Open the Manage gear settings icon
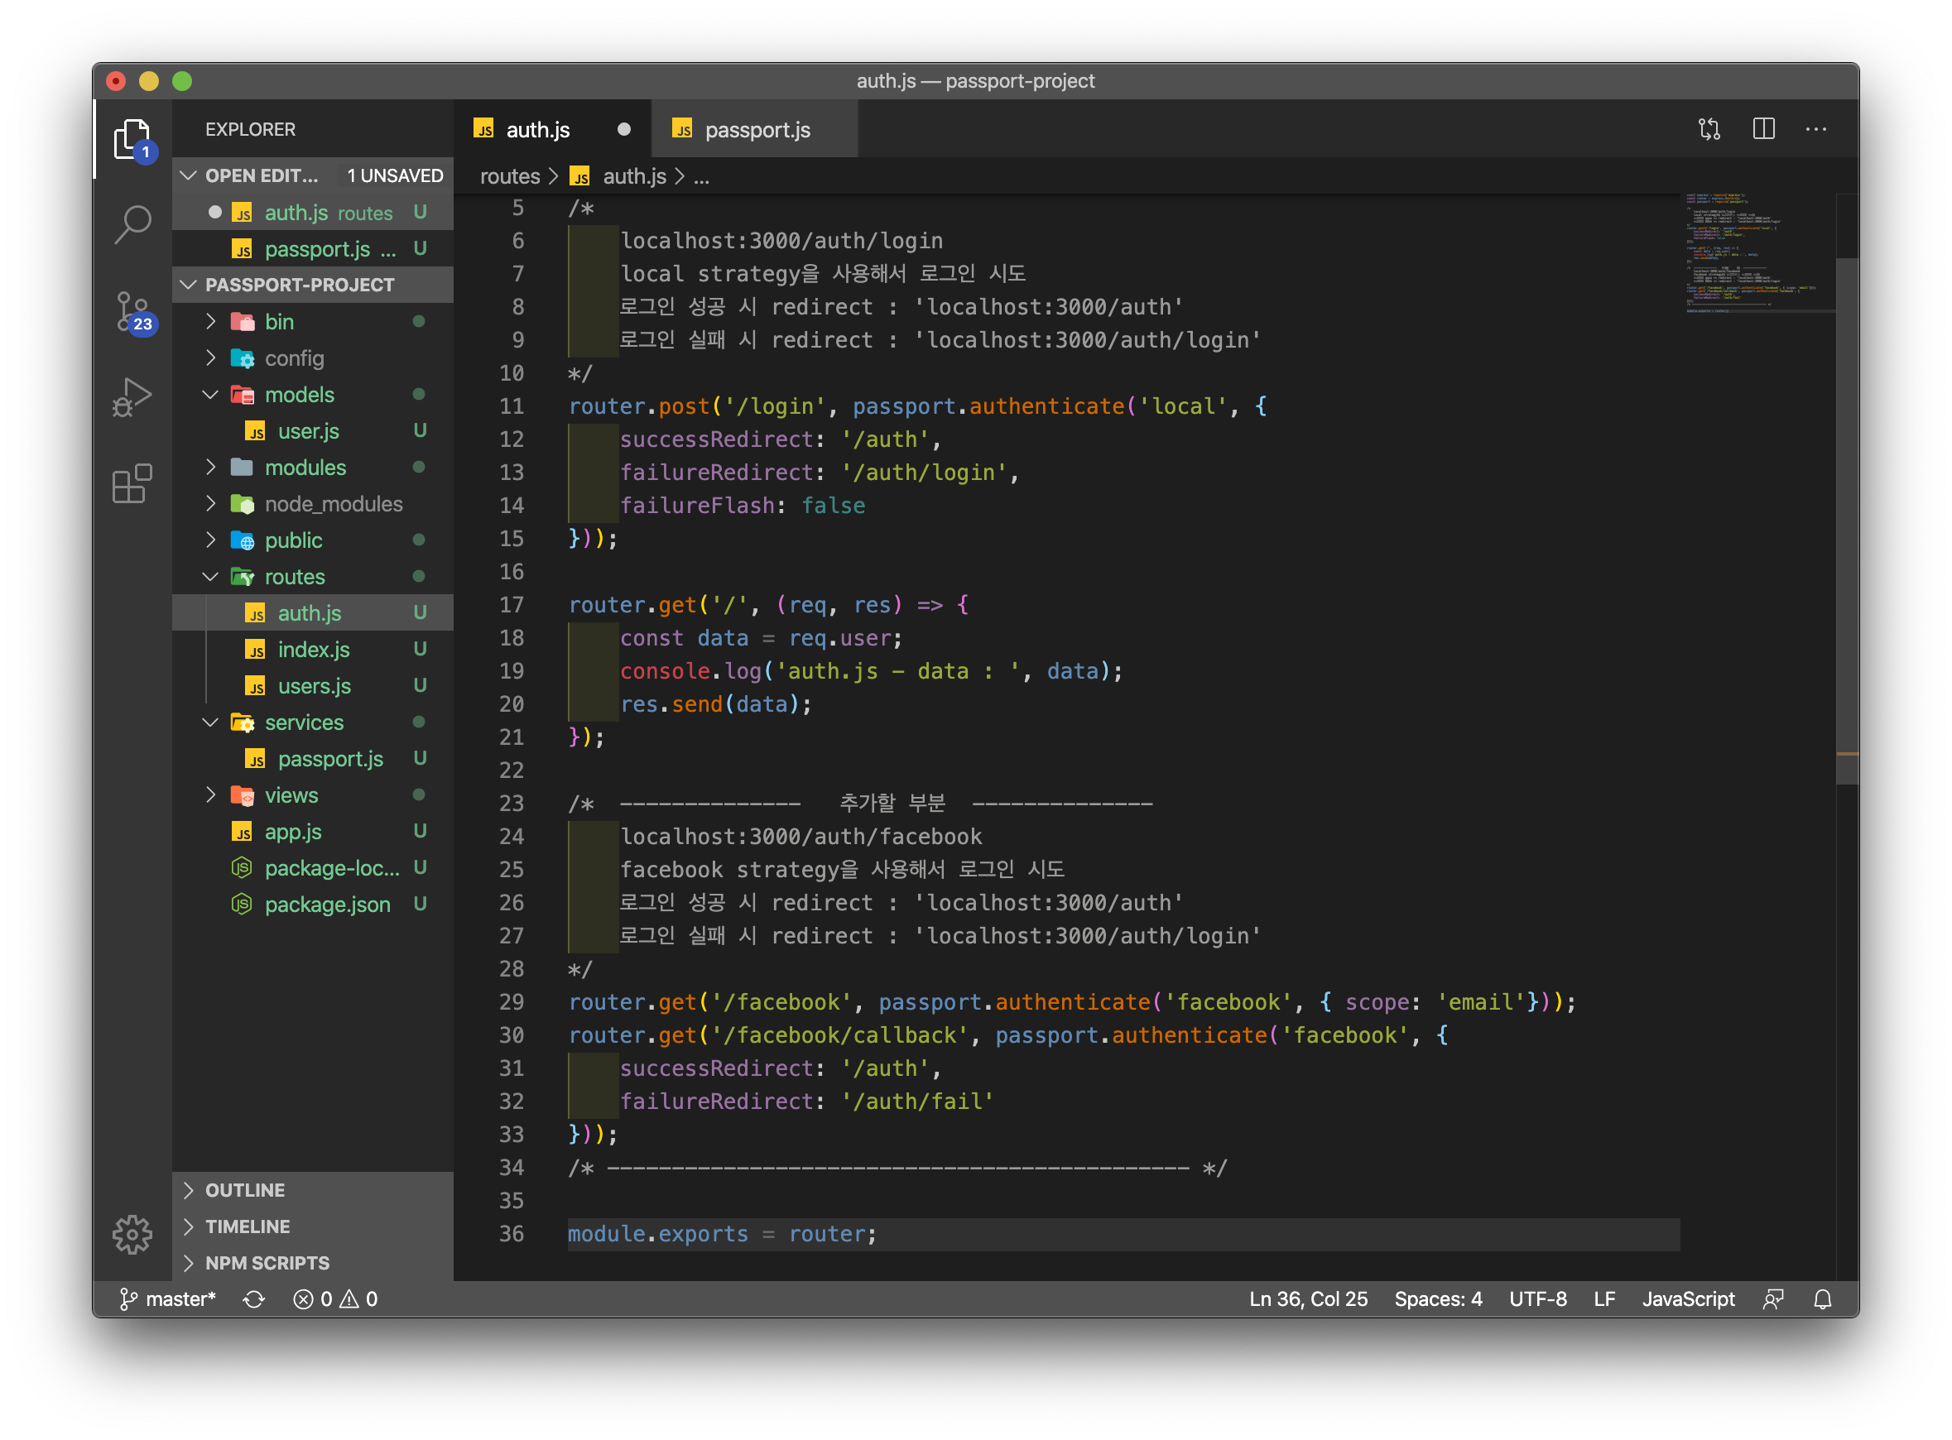The image size is (1952, 1440). [132, 1233]
